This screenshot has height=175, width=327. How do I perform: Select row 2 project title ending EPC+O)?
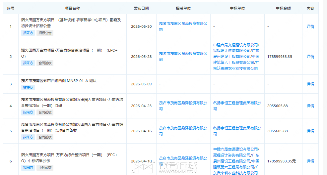click(x=69, y=53)
